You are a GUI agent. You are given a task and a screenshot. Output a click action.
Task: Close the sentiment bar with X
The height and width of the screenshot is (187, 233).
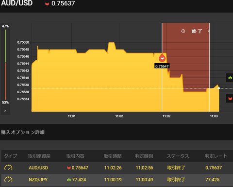[x=5, y=111]
